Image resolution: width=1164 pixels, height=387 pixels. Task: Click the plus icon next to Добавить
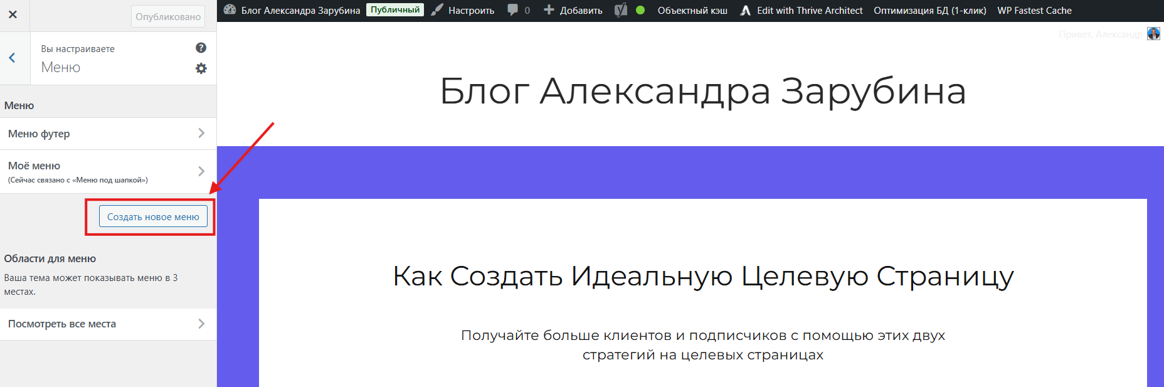point(549,10)
